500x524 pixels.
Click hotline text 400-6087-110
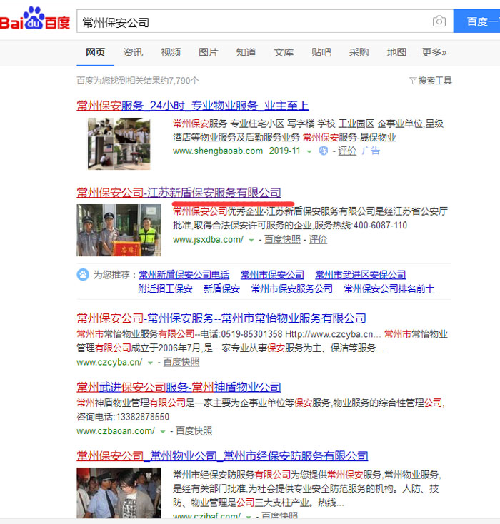click(x=380, y=226)
